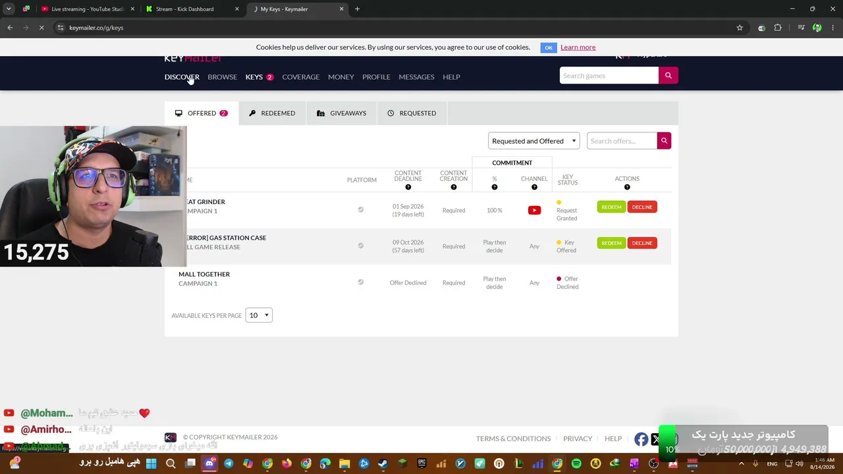Viewport: 843px width, 474px height.
Task: Click the Steam platform icon for Gas Station Case
Action: [x=361, y=246]
